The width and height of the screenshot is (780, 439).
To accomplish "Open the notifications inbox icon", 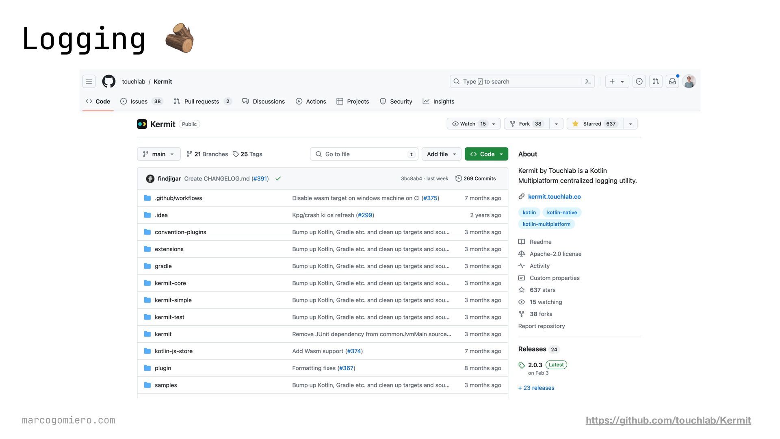I will 672,81.
